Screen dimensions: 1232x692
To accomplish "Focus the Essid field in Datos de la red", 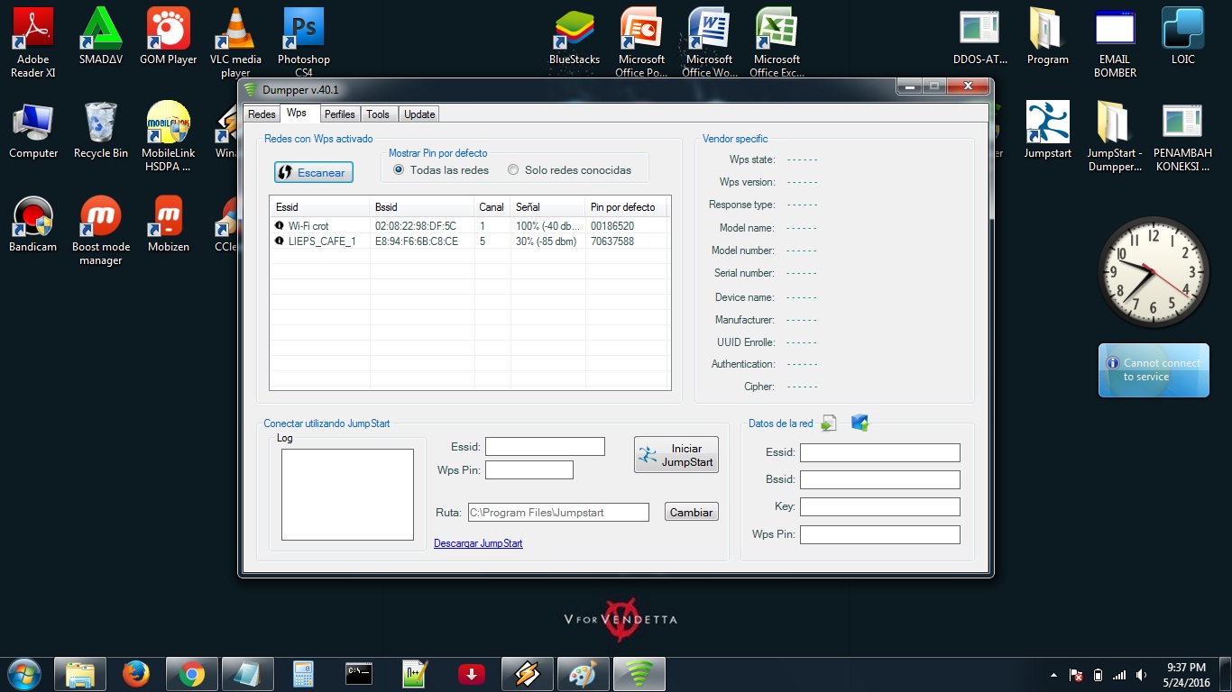I will [880, 452].
